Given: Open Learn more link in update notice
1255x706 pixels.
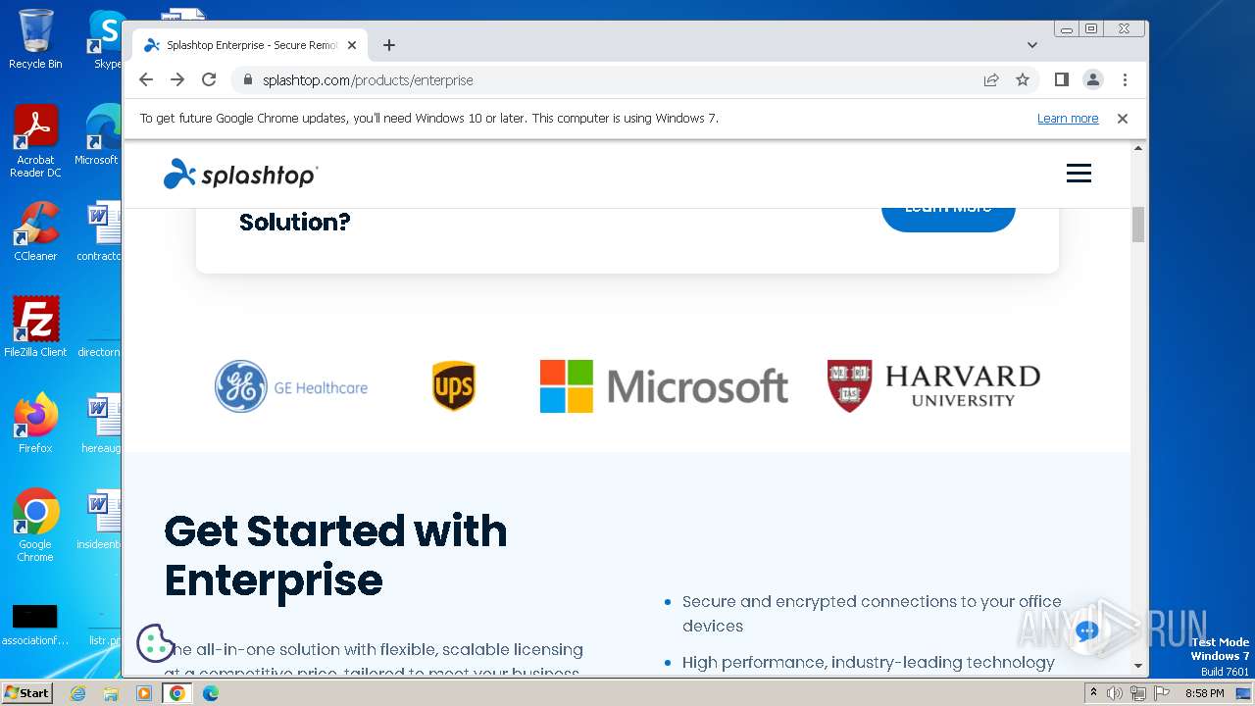Looking at the screenshot, I should tap(1068, 119).
